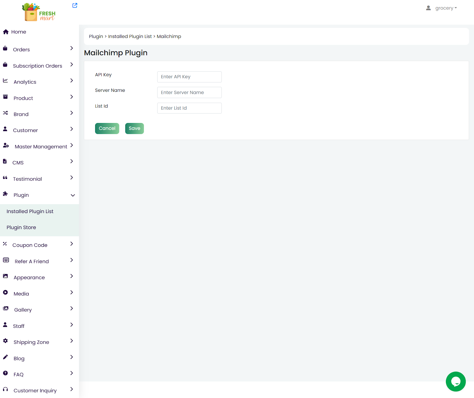Screen dimensions: 474x398
Task: Open Plugin Store submenu item
Action: click(x=21, y=227)
